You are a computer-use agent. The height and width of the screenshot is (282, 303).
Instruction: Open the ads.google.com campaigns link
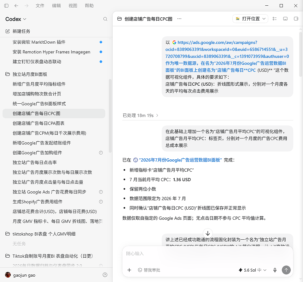point(227,56)
